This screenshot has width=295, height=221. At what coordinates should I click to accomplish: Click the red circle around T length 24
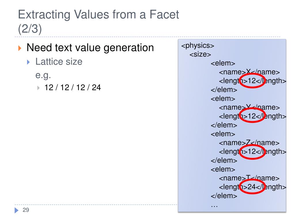[252, 186]
